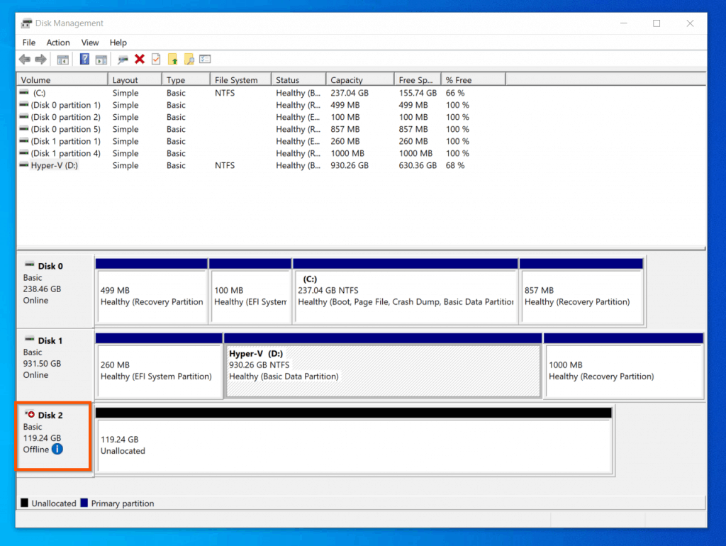Image resolution: width=726 pixels, height=546 pixels.
Task: Click the checklist settings toolbar icon
Action: pos(205,60)
